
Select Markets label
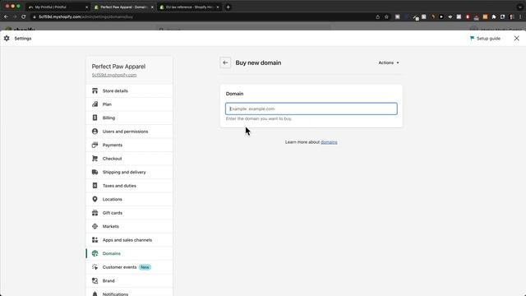tap(111, 227)
